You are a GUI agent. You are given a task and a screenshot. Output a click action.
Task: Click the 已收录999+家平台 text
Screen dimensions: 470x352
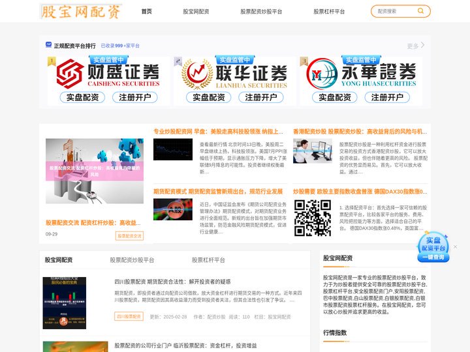(120, 46)
